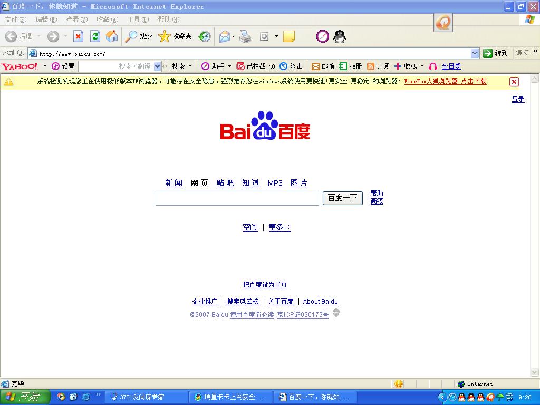This screenshot has height=405, width=540.
Task: Expand the Mail icon dropdown arrow
Action: tap(233, 36)
